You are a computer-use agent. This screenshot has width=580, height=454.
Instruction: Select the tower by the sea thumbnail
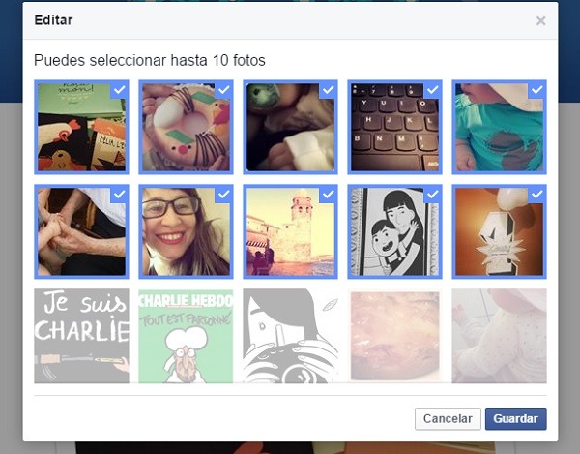click(290, 231)
